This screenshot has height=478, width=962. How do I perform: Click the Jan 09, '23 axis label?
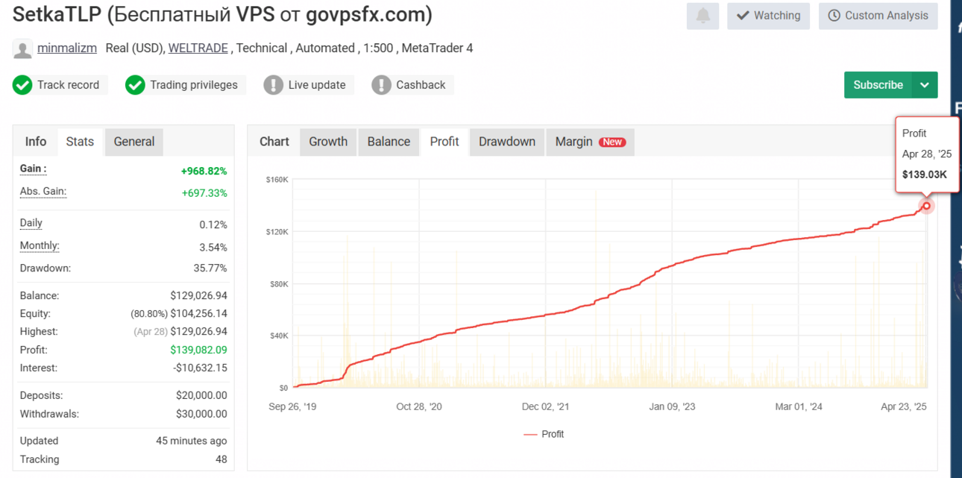672,406
